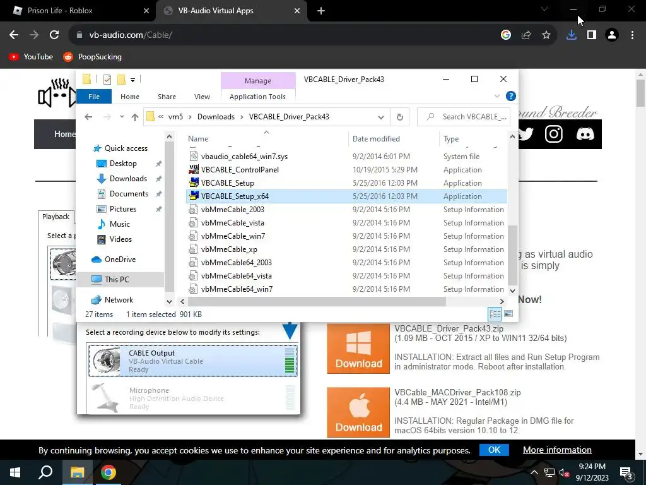Refresh the Explorer folder view
This screenshot has height=485, width=646.
[x=399, y=117]
